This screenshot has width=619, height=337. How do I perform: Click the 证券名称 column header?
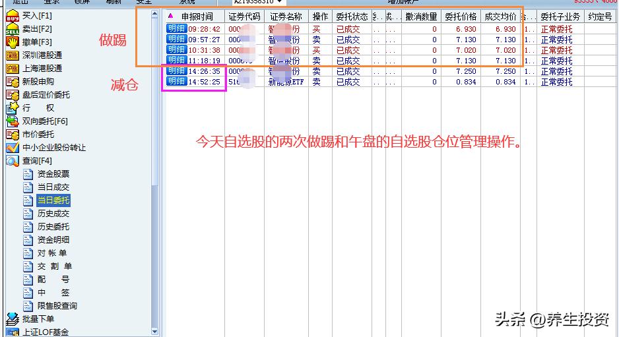pos(286,16)
